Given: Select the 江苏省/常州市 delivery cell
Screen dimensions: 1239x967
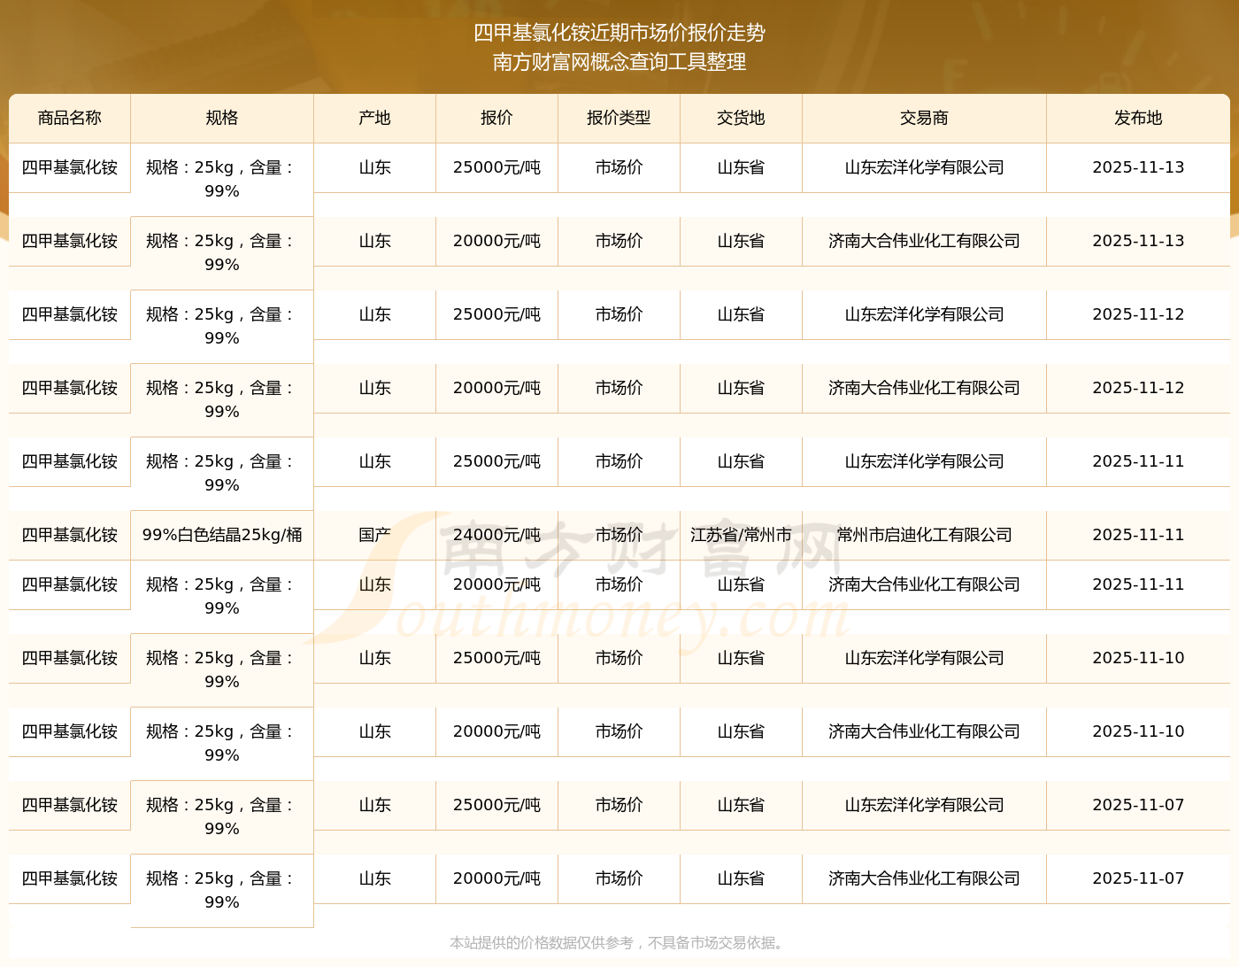Looking at the screenshot, I should [741, 535].
